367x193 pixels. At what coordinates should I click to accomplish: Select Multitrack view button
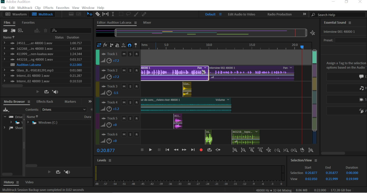(x=42, y=14)
